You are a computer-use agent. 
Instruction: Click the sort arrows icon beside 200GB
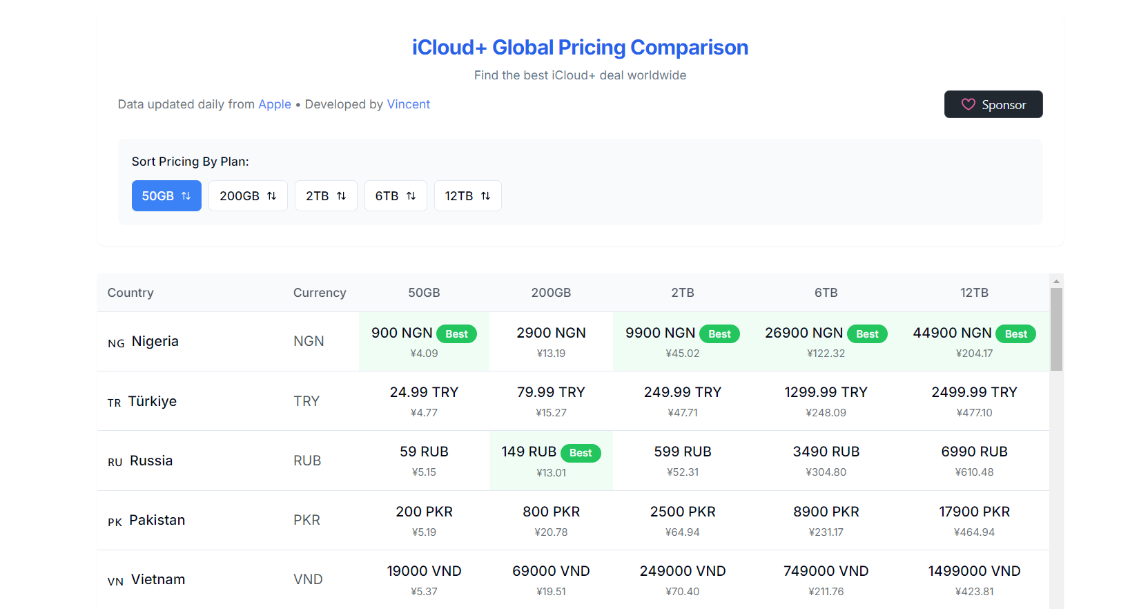click(x=271, y=196)
